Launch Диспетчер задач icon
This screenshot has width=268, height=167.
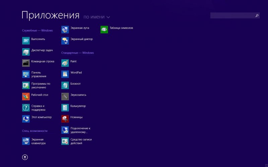coord(26,52)
